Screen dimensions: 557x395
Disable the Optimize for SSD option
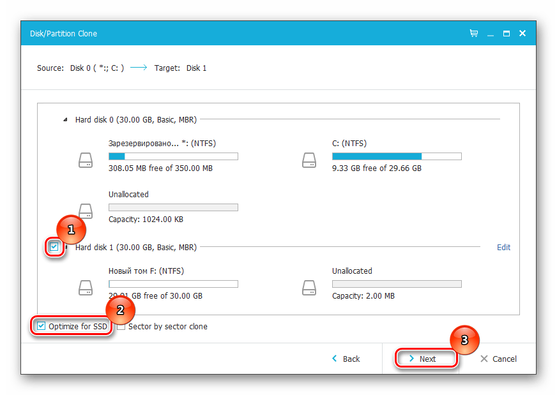pos(42,326)
